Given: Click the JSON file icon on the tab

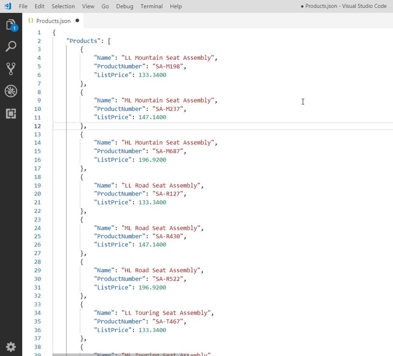Looking at the screenshot, I should 31,21.
